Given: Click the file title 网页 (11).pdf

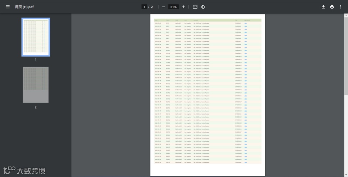Looking at the screenshot, I should point(24,7).
